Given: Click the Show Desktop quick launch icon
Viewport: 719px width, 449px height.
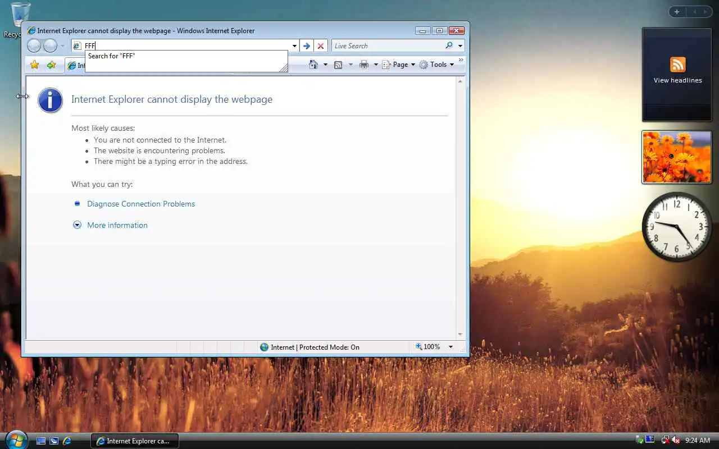Looking at the screenshot, I should [41, 441].
